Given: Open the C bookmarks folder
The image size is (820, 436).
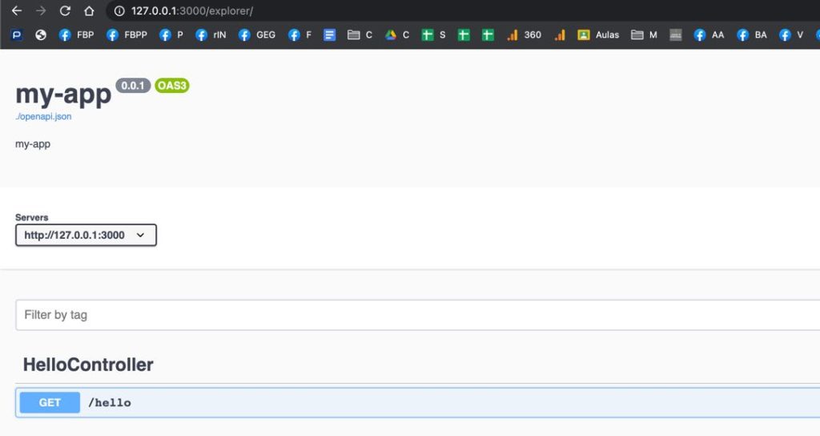Looking at the screenshot, I should [360, 35].
